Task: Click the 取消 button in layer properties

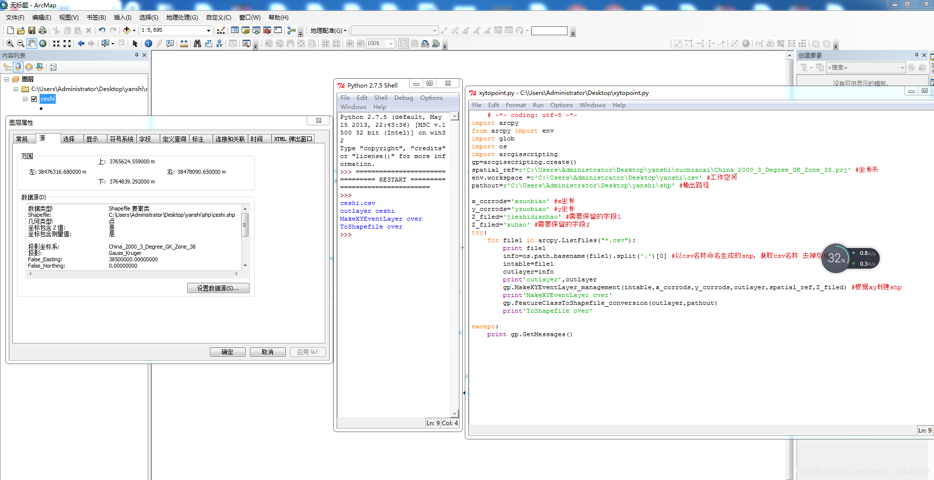Action: coord(268,352)
